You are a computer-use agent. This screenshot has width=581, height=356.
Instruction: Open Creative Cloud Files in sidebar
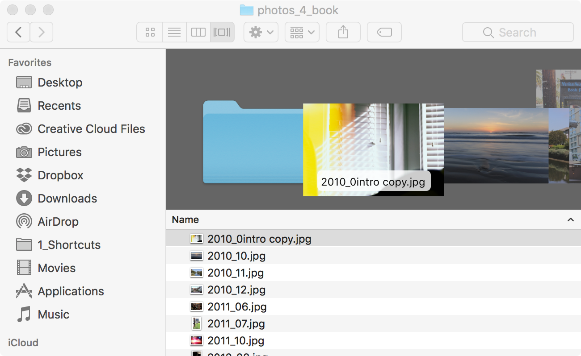coord(91,129)
